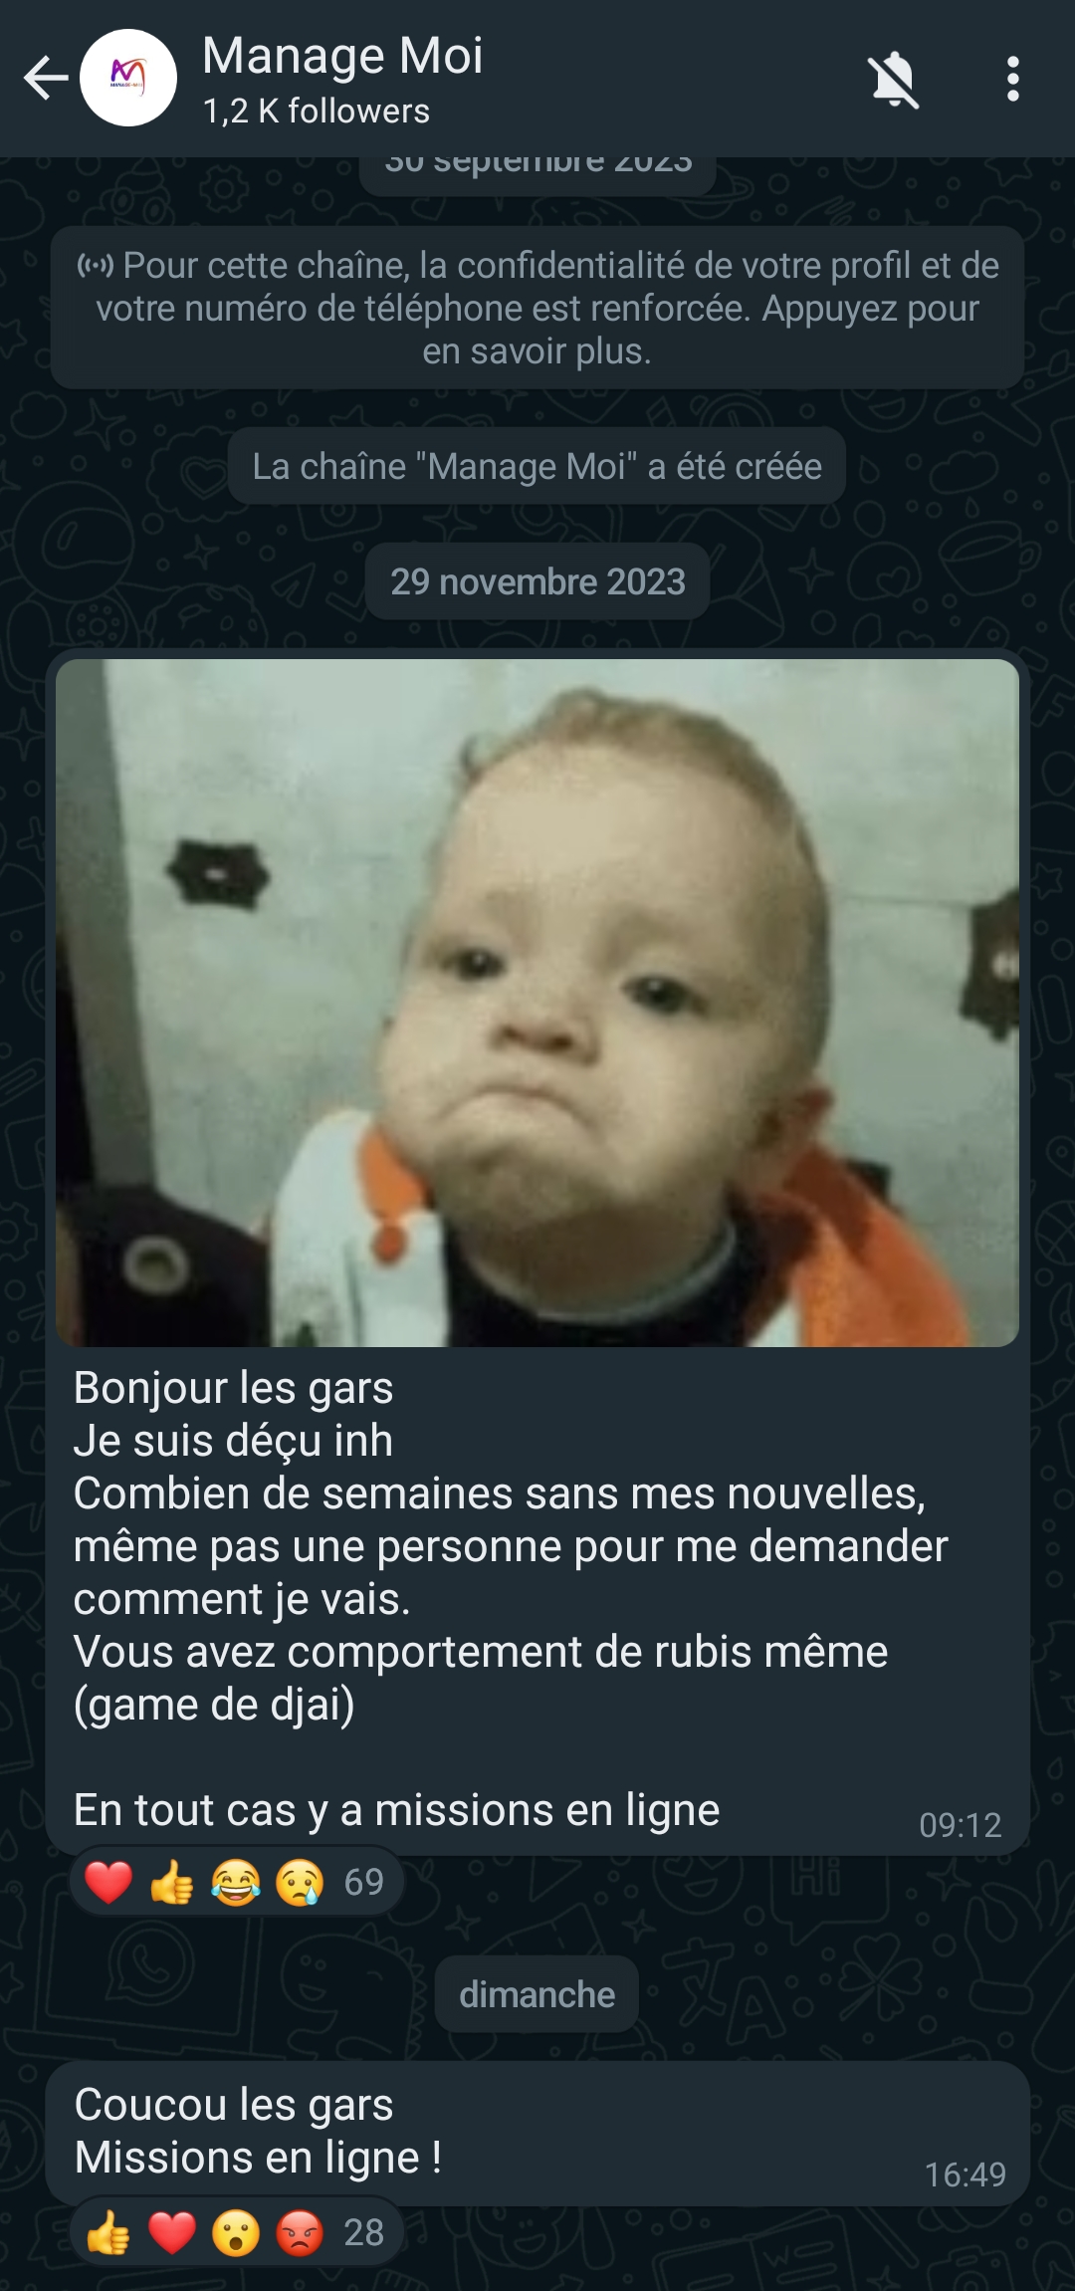Tap the angry red face reaction
Screen dimensions: 1075x2291
coord(300,2232)
